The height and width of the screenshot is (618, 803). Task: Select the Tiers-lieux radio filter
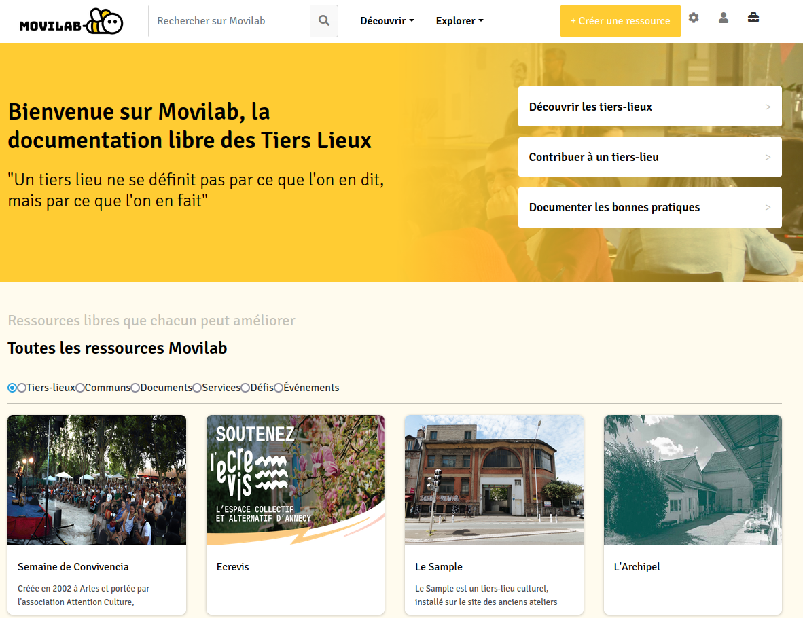tap(22, 388)
